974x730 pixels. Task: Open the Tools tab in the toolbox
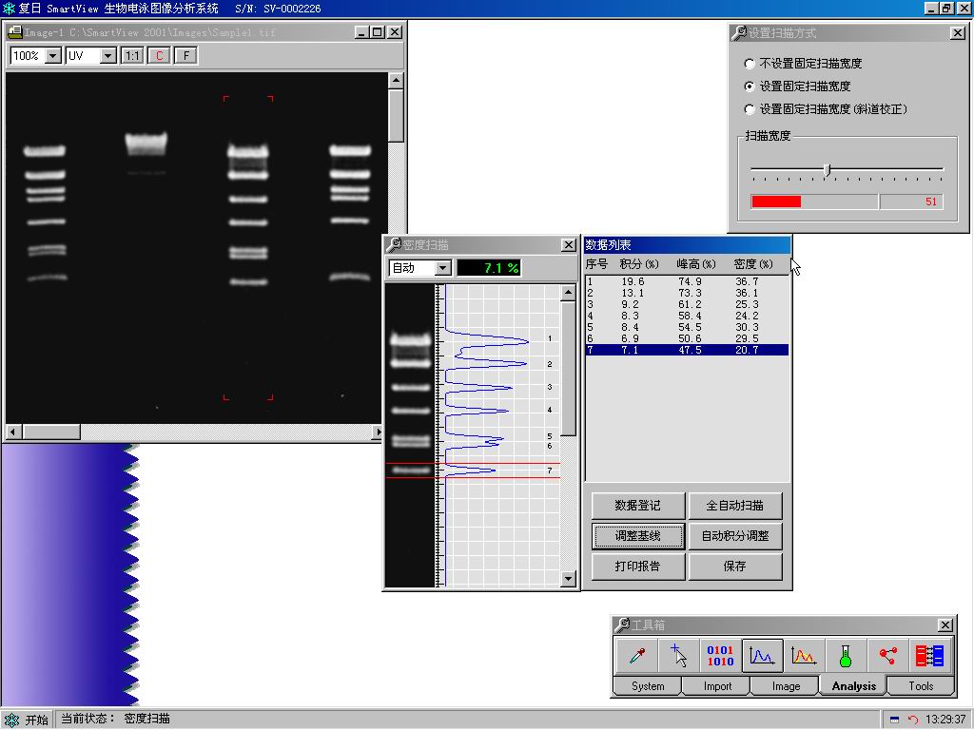(921, 686)
